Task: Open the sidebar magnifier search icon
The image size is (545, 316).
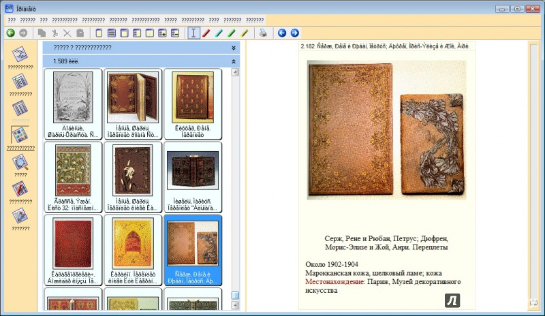Action: click(20, 162)
